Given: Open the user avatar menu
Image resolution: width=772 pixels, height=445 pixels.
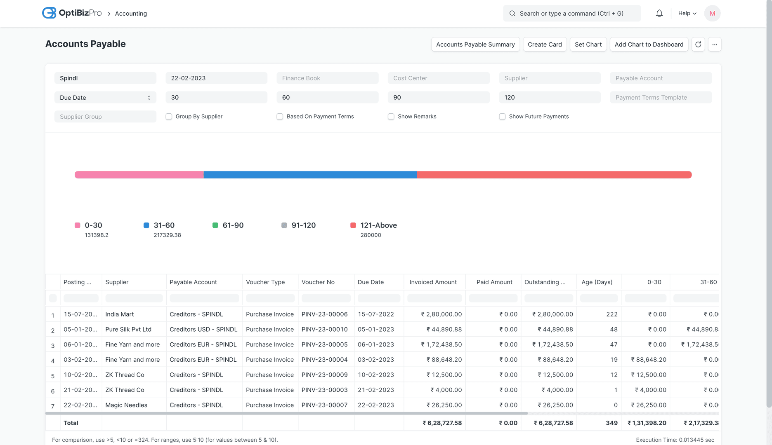Looking at the screenshot, I should pyautogui.click(x=712, y=13).
